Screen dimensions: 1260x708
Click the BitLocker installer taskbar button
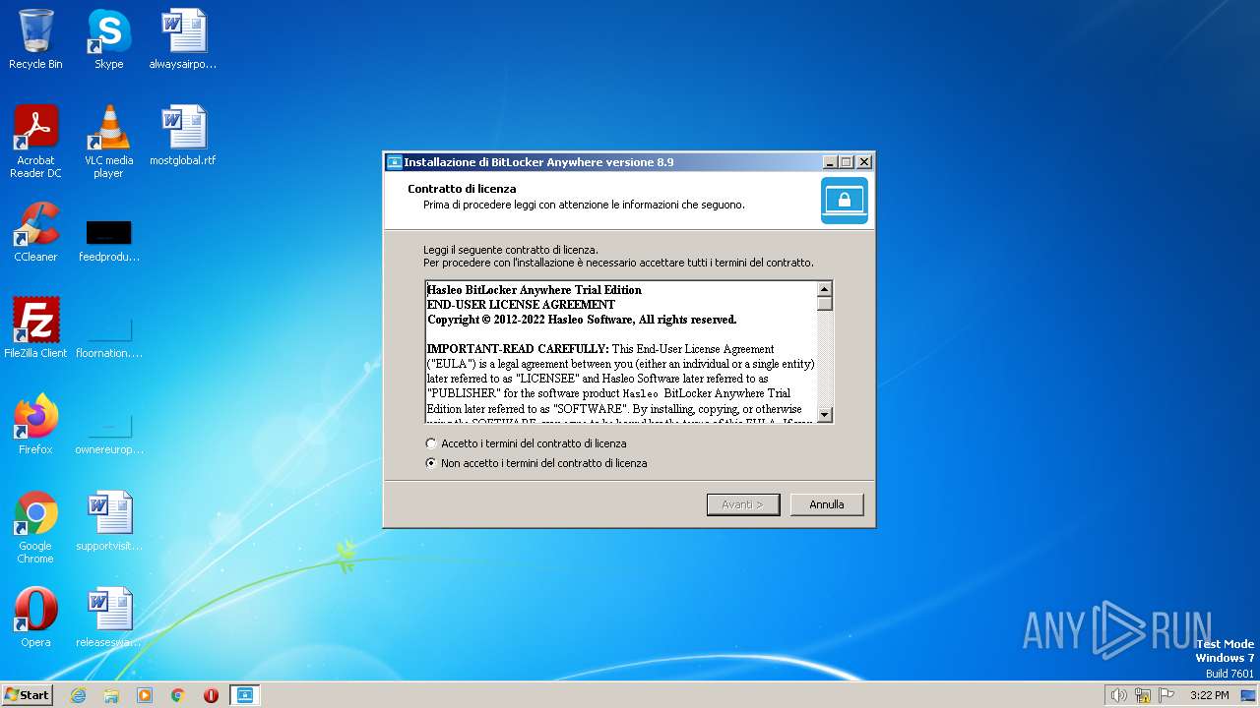244,695
